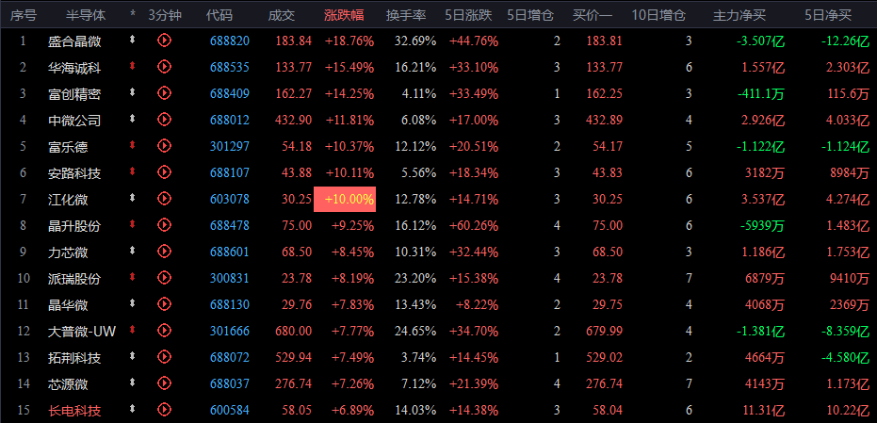Click the red marker icon beside 富乐德
Viewport: 877px width, 423px height.
point(133,145)
